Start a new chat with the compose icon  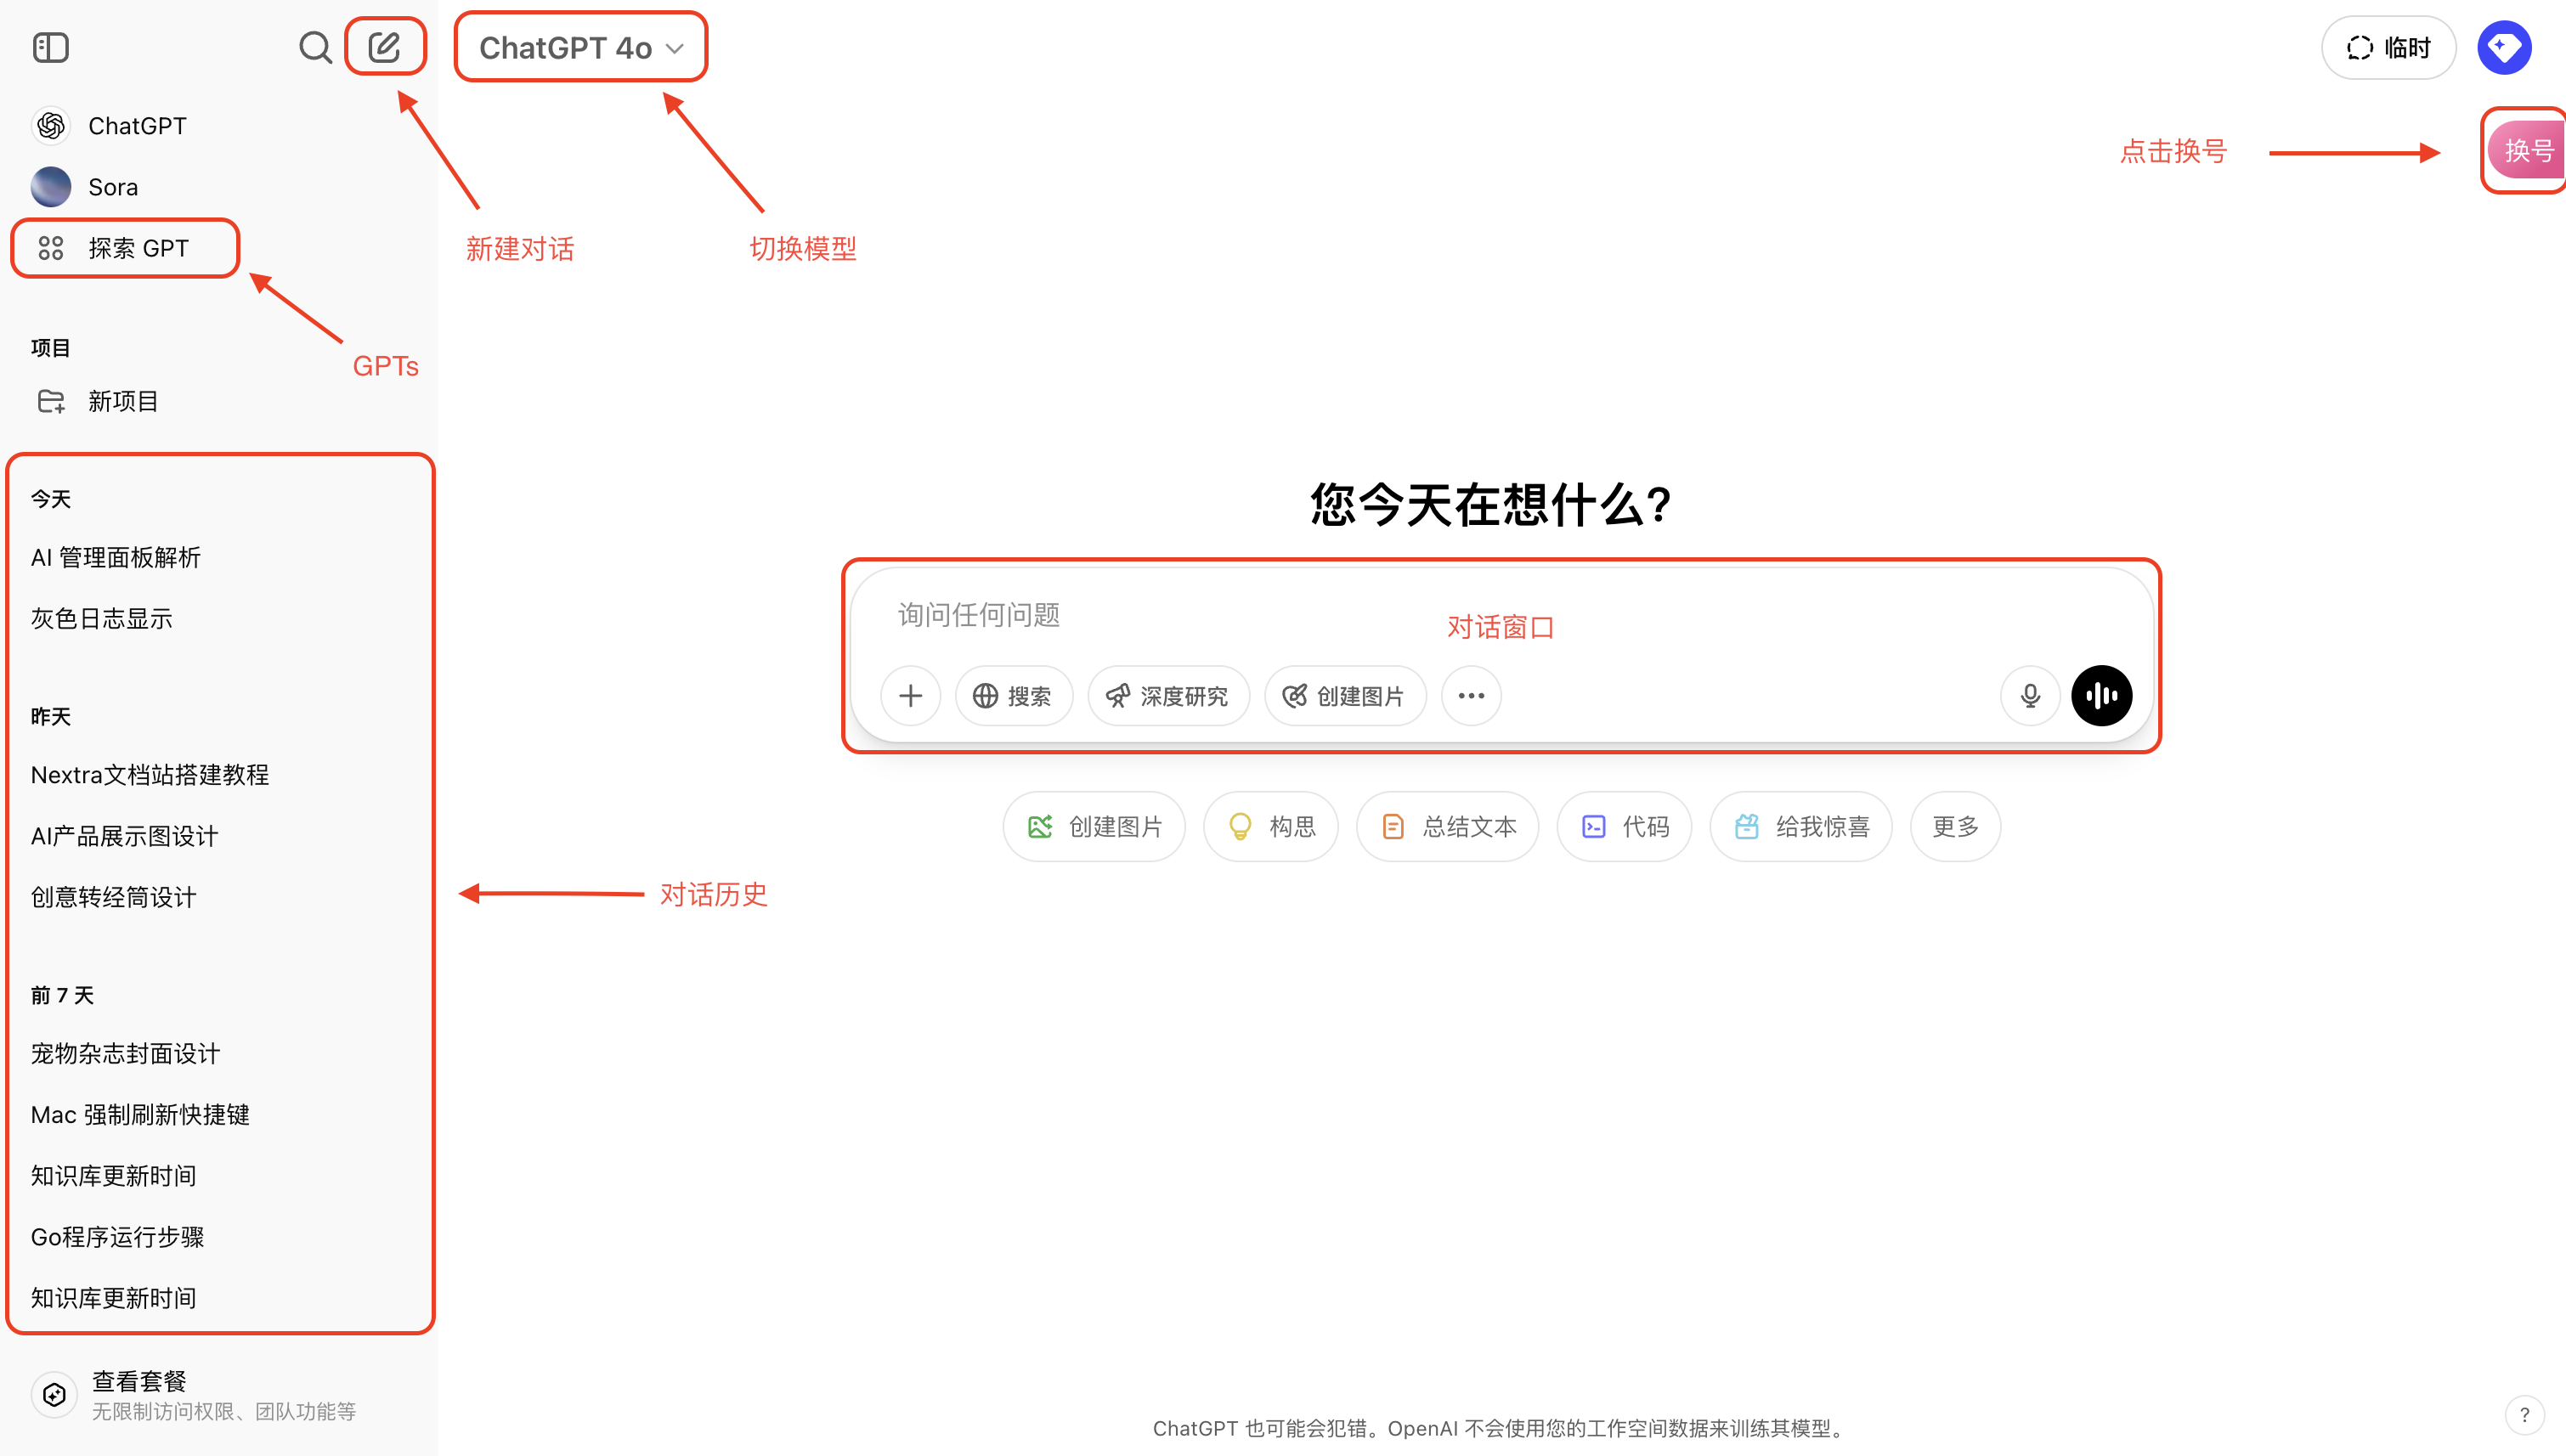384,47
